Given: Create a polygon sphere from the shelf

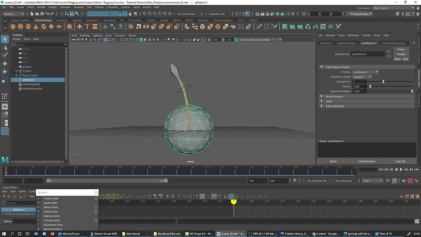Looking at the screenshot, I should 13,27.
